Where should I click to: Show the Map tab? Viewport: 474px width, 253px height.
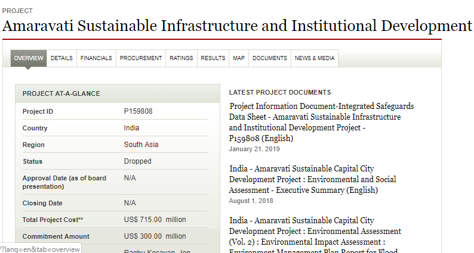click(x=239, y=58)
